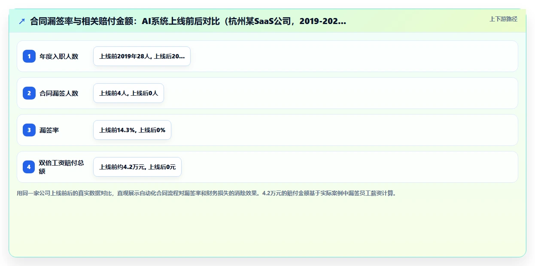The height and width of the screenshot is (266, 535).
Task: Click the footnote text starting 用同一家公司上线前后
Action: pos(206,193)
